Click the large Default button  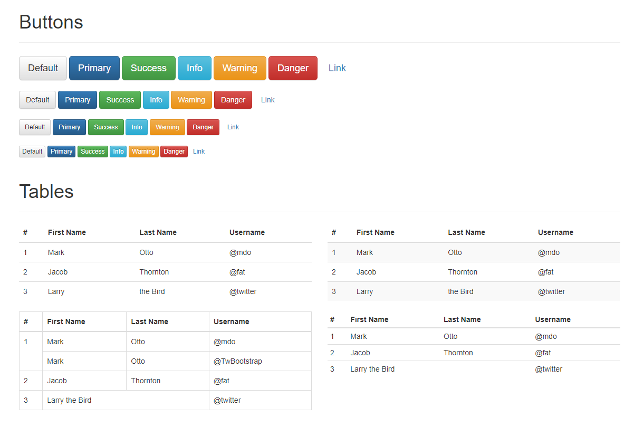[x=43, y=68]
